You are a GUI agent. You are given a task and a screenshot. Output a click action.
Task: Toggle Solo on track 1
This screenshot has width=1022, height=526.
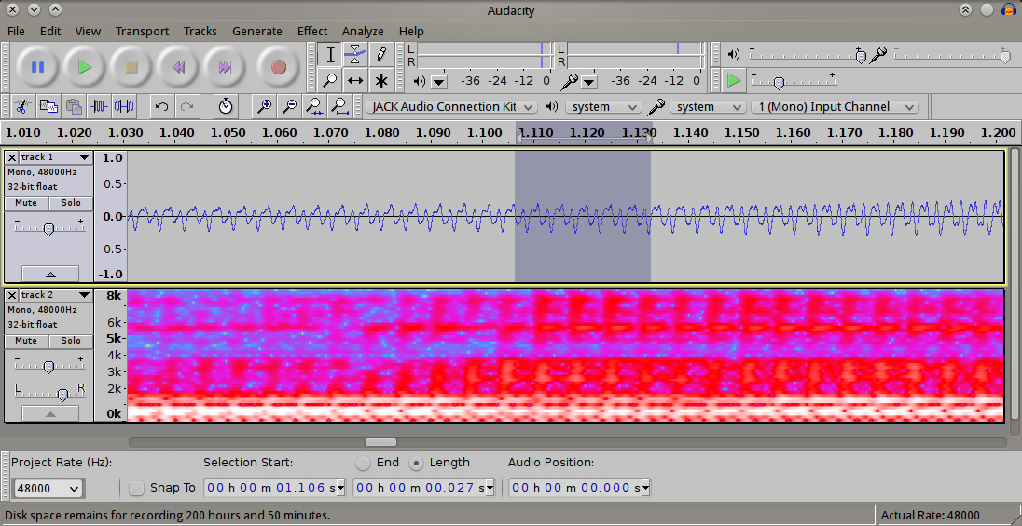click(70, 203)
